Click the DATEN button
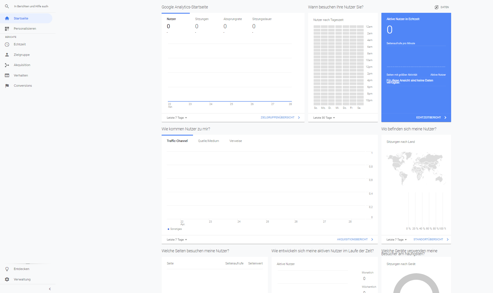The image size is (493, 293). 442,7
